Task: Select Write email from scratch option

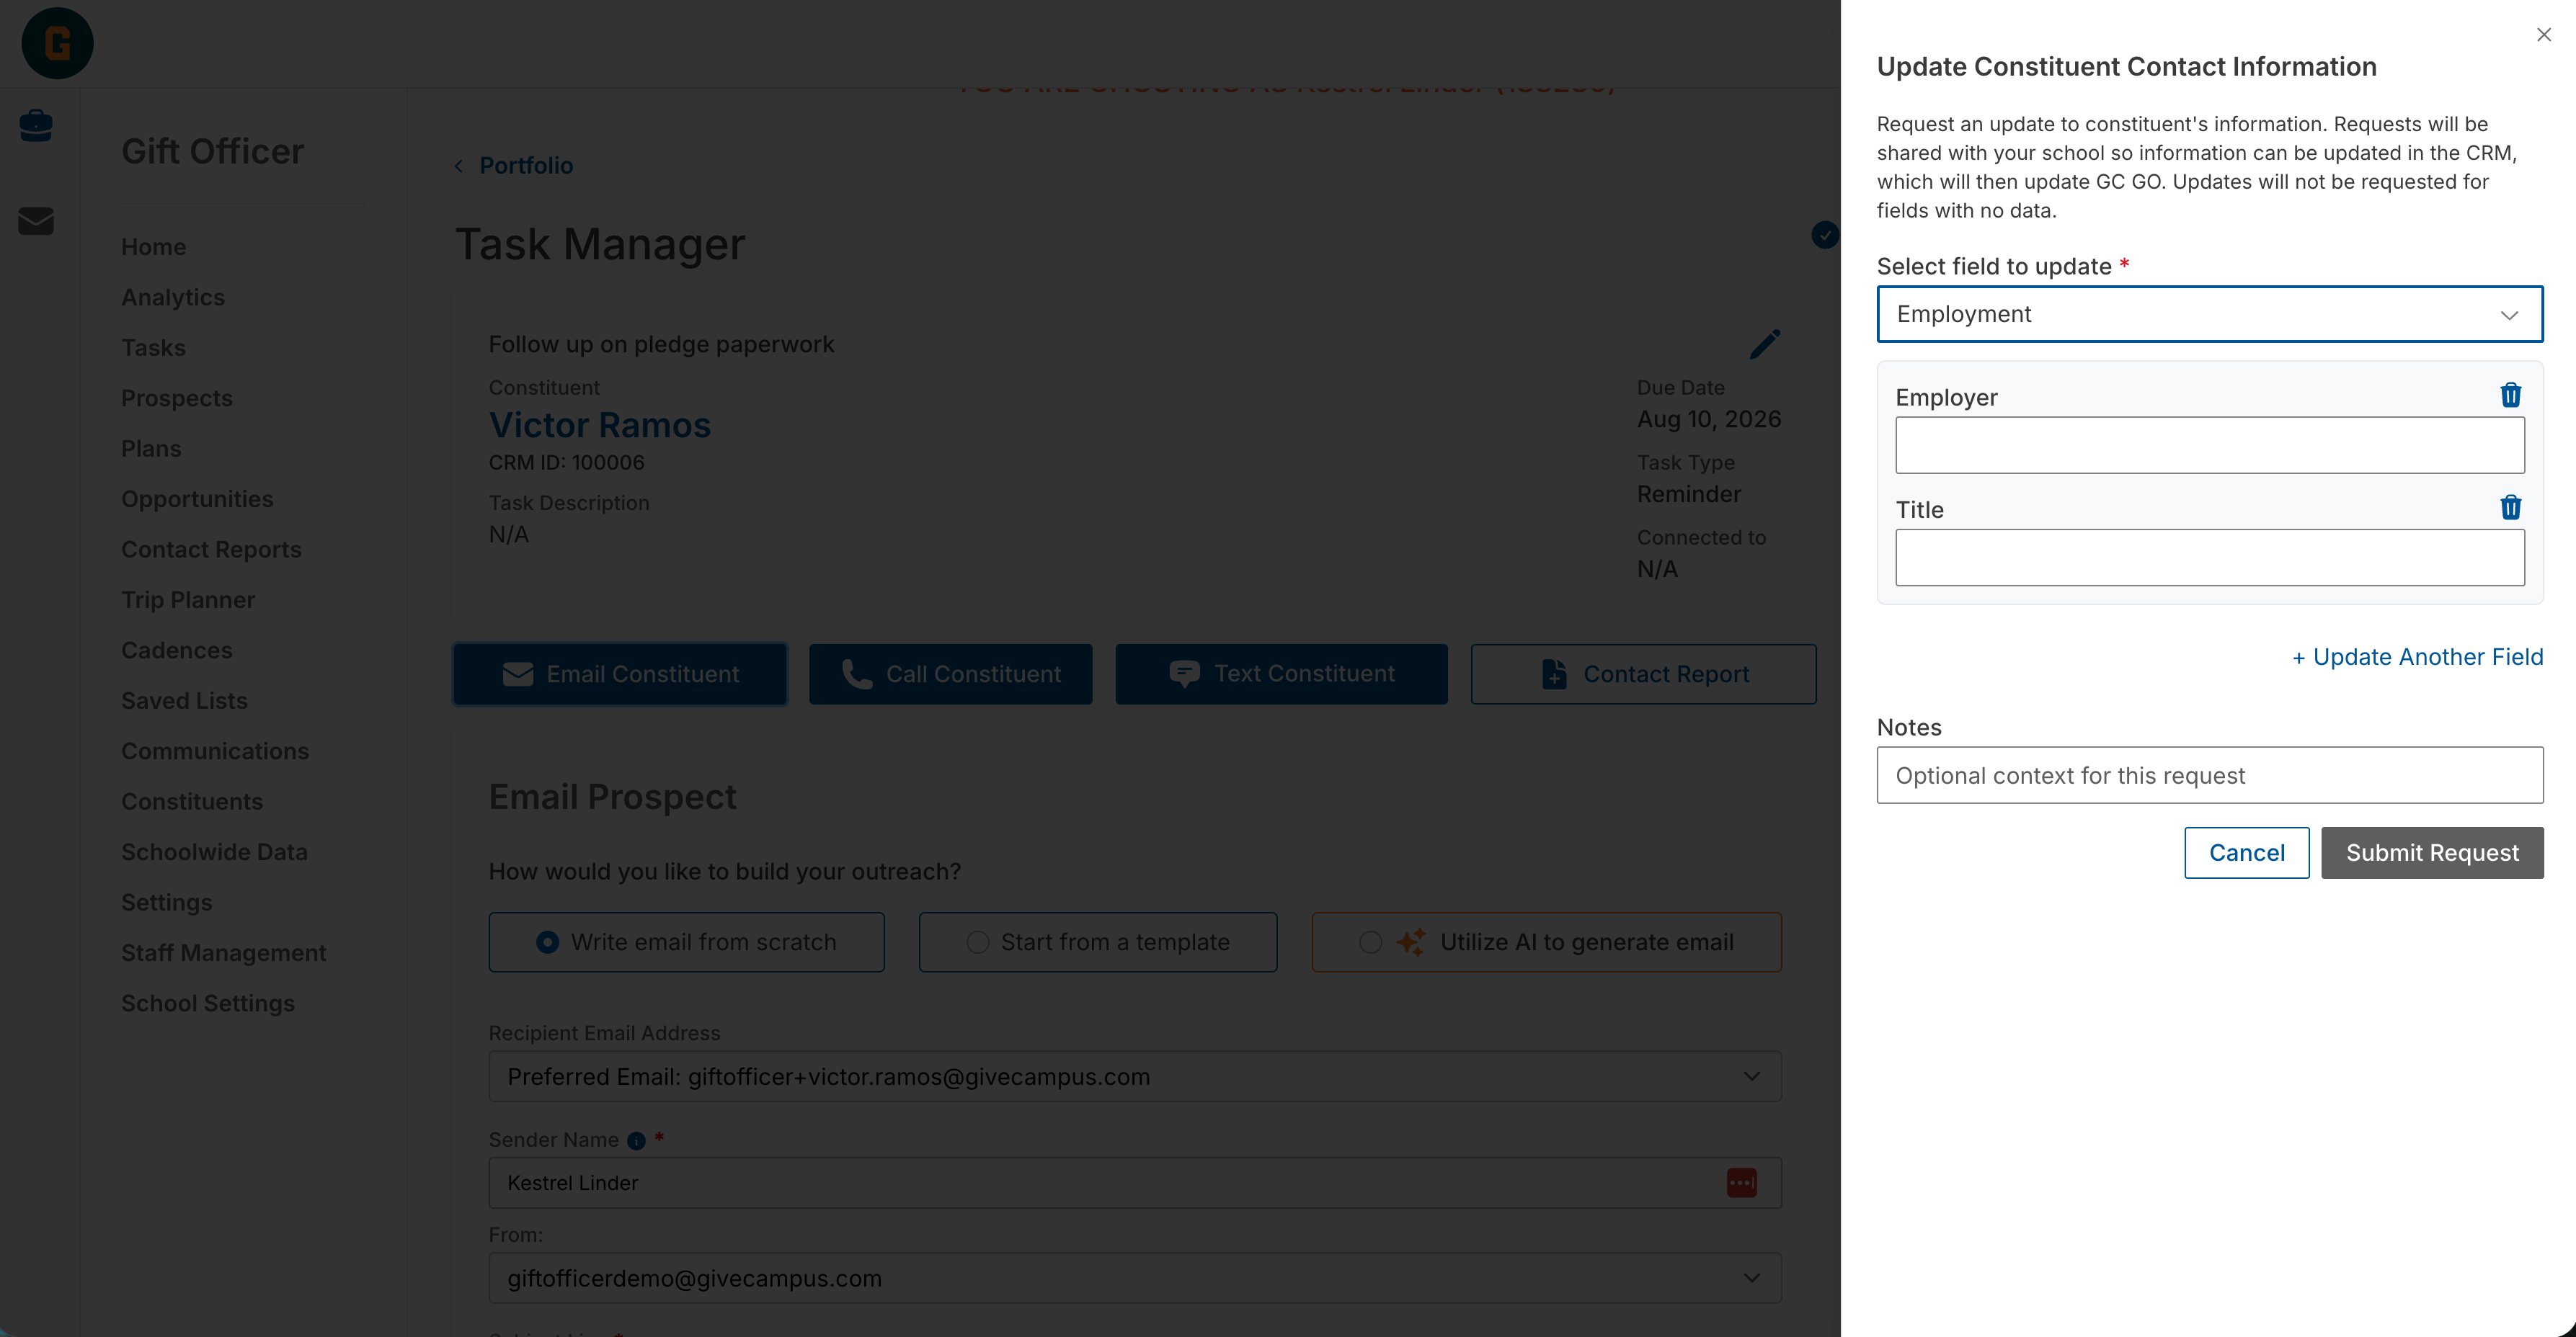Action: [686, 942]
